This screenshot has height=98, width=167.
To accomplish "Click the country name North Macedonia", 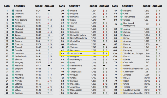I will coord(79,38).
